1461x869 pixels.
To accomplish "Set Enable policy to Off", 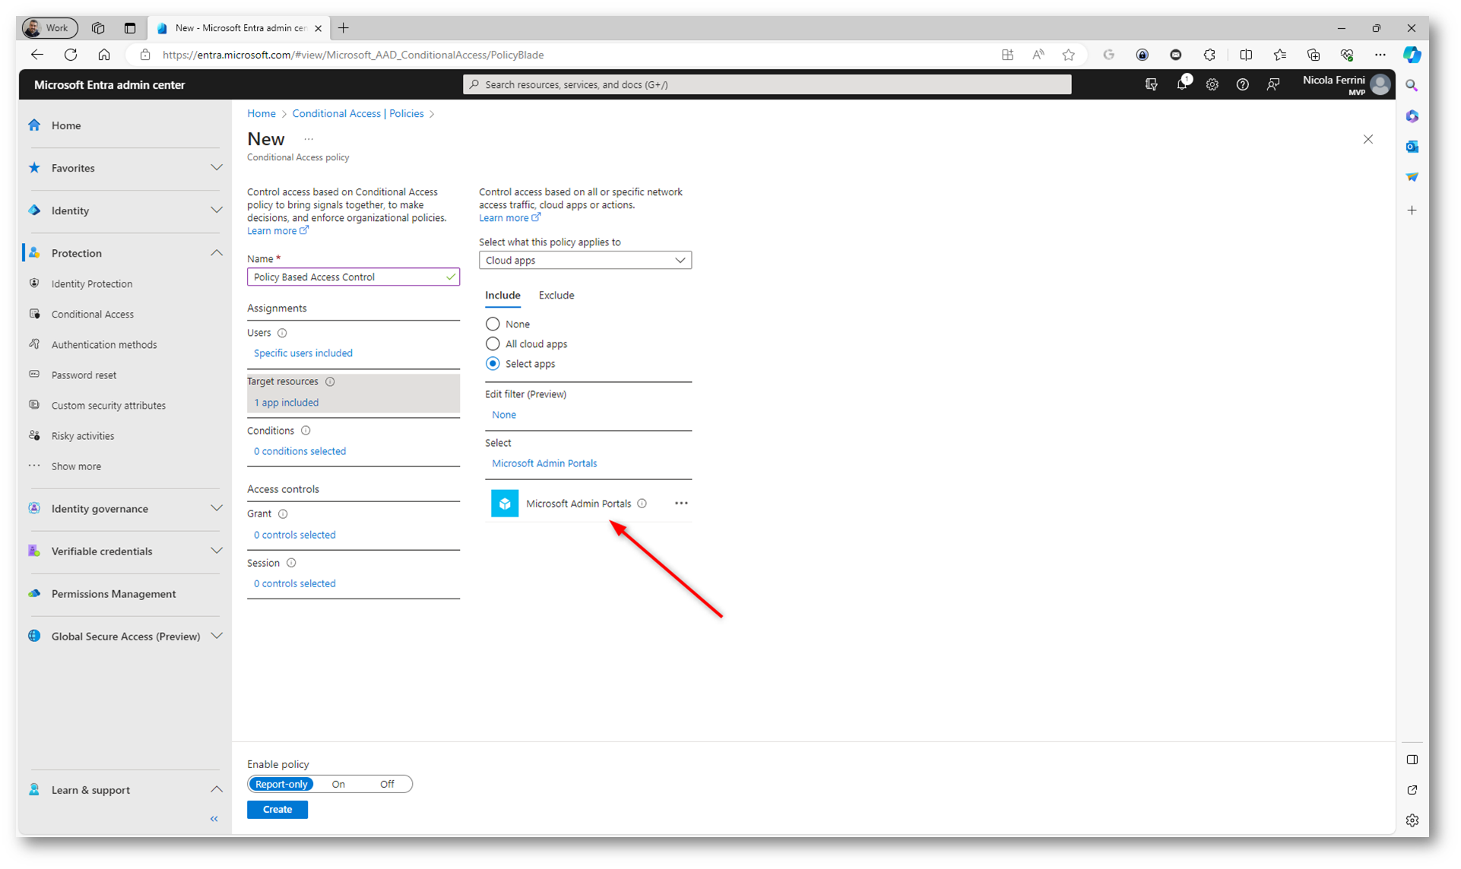I will click(387, 784).
